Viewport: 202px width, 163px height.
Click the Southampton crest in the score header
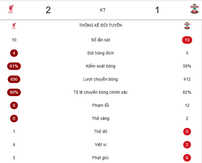(x=194, y=9)
